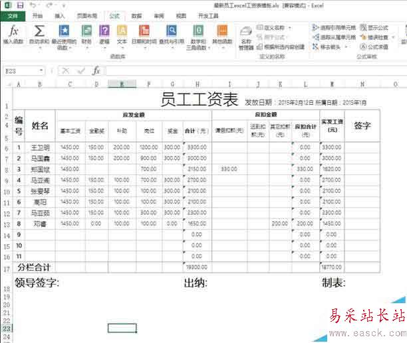Switch to the Review tab
Image resolution: width=407 pixels, height=343 pixels.
pos(159,16)
